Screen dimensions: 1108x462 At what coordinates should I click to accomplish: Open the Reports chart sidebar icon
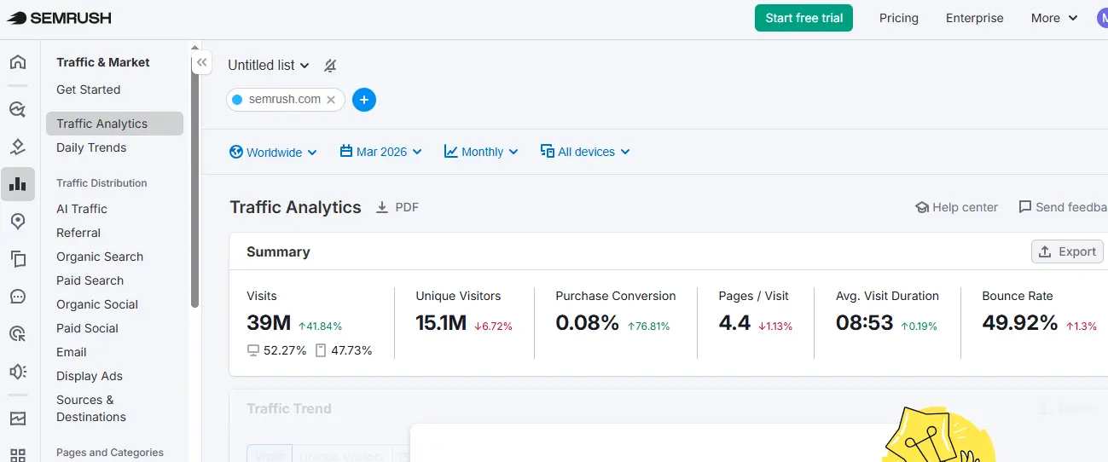[x=18, y=419]
